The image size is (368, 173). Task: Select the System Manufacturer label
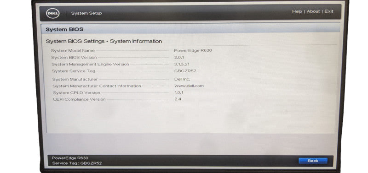pyautogui.click(x=75, y=79)
